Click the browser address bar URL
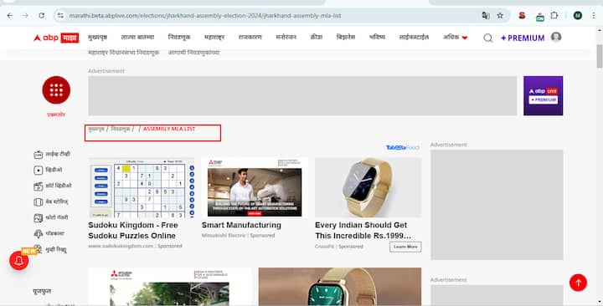Image resolution: width=603 pixels, height=306 pixels. (205, 16)
